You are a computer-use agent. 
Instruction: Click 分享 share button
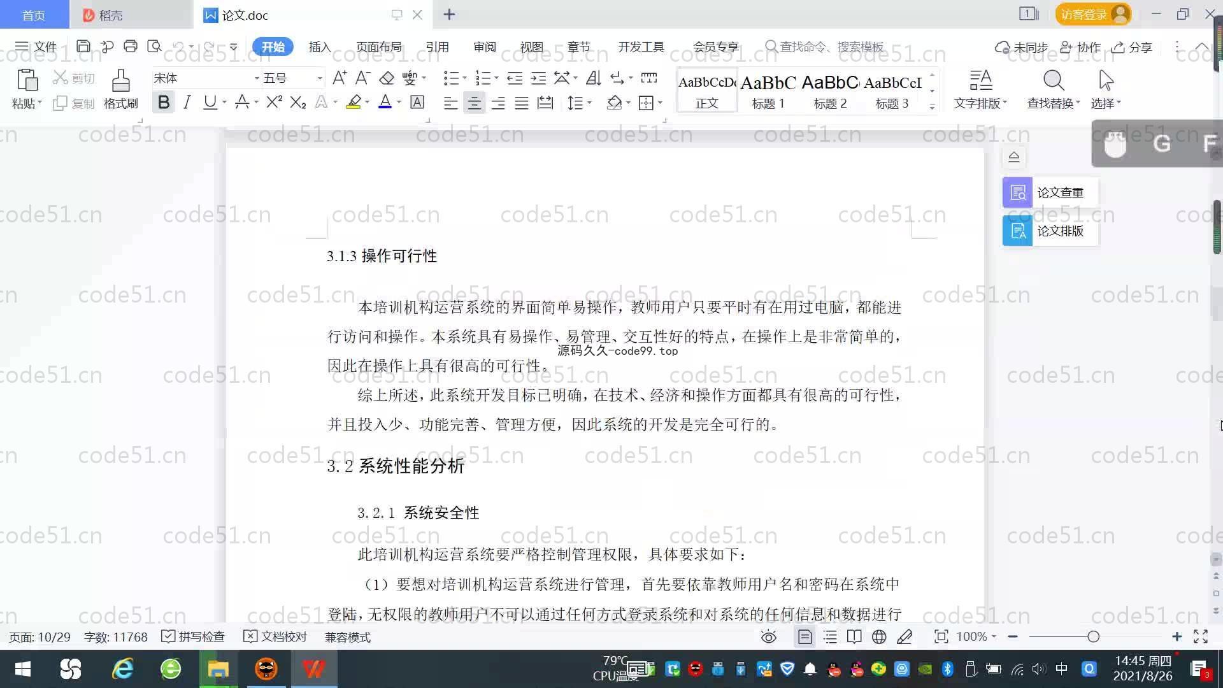[1132, 47]
